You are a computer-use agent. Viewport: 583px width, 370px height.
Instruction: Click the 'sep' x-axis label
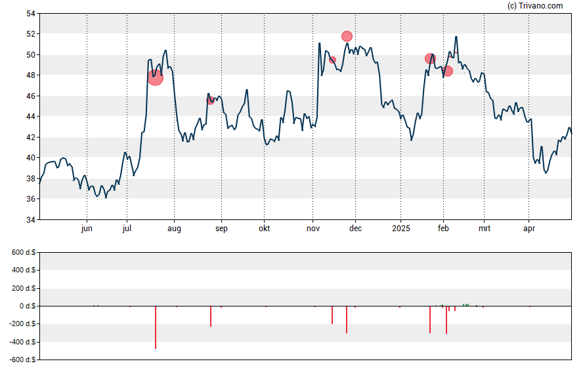pyautogui.click(x=221, y=229)
